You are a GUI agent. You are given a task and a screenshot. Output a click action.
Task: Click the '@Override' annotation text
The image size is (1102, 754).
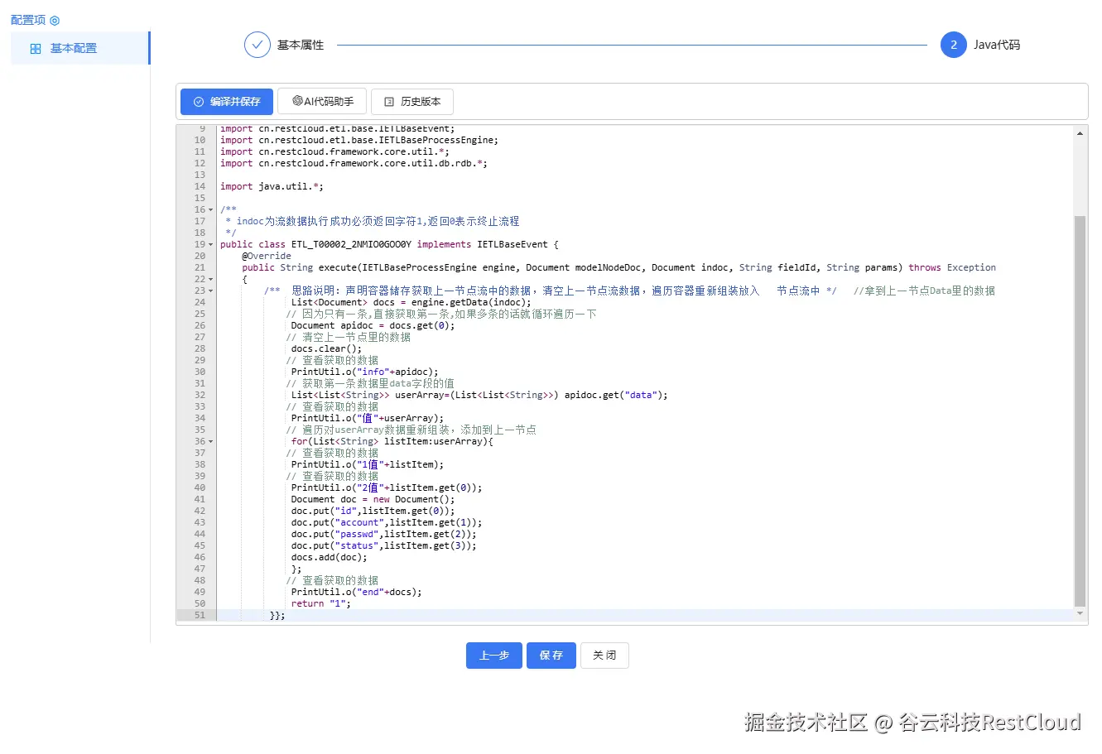[267, 257]
